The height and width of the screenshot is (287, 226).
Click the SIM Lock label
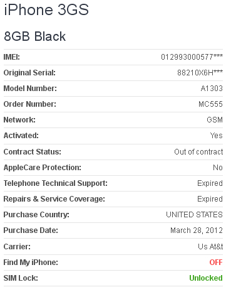pos(21,278)
